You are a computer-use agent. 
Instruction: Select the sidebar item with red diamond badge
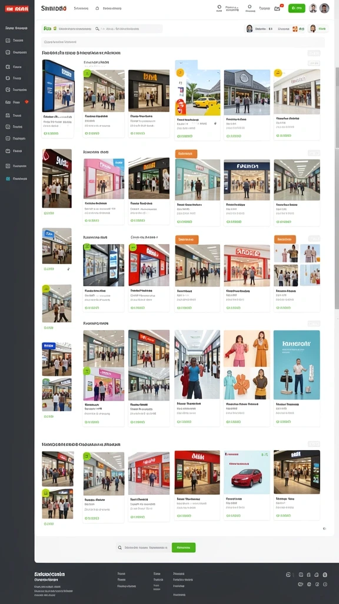[x=16, y=102]
